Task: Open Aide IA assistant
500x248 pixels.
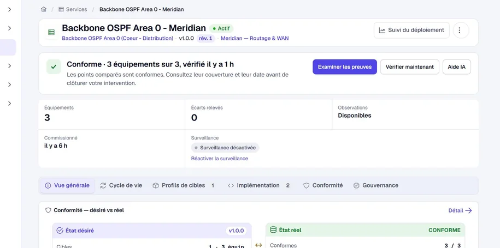Action: click(x=457, y=66)
